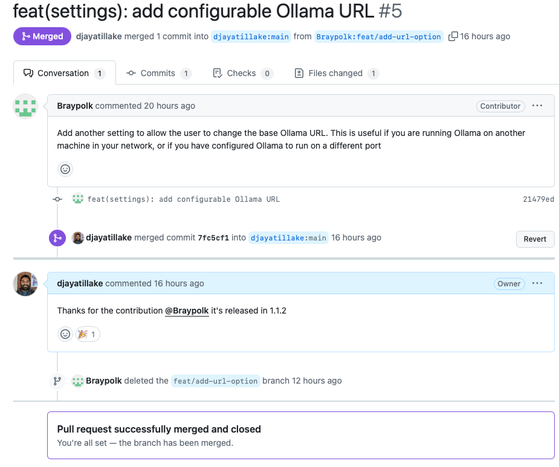This screenshot has height=467, width=559.
Task: Open the Braypolk:feat/add-url-option branch link
Action: 378,37
